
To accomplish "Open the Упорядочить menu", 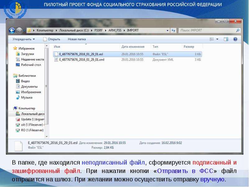I will coord(24,39).
